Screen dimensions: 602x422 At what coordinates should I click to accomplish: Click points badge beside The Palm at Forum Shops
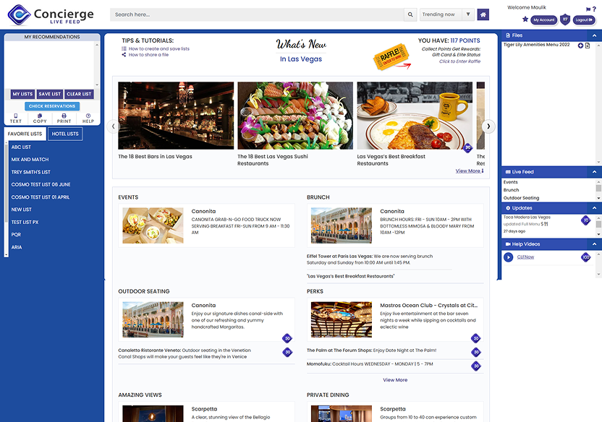click(x=475, y=352)
